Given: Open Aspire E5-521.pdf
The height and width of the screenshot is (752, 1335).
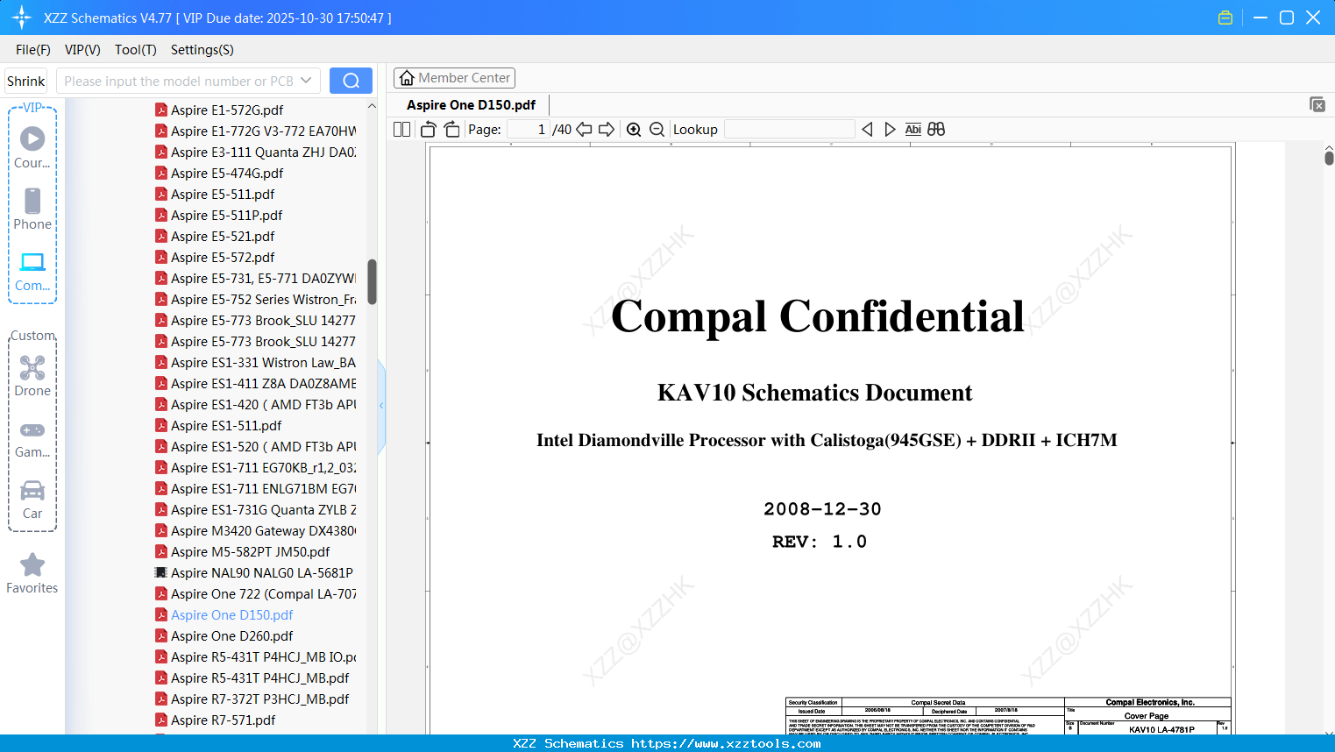Looking at the screenshot, I should [223, 236].
